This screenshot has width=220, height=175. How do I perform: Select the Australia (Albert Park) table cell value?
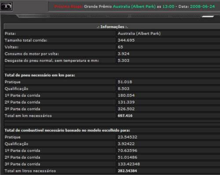click(139, 34)
